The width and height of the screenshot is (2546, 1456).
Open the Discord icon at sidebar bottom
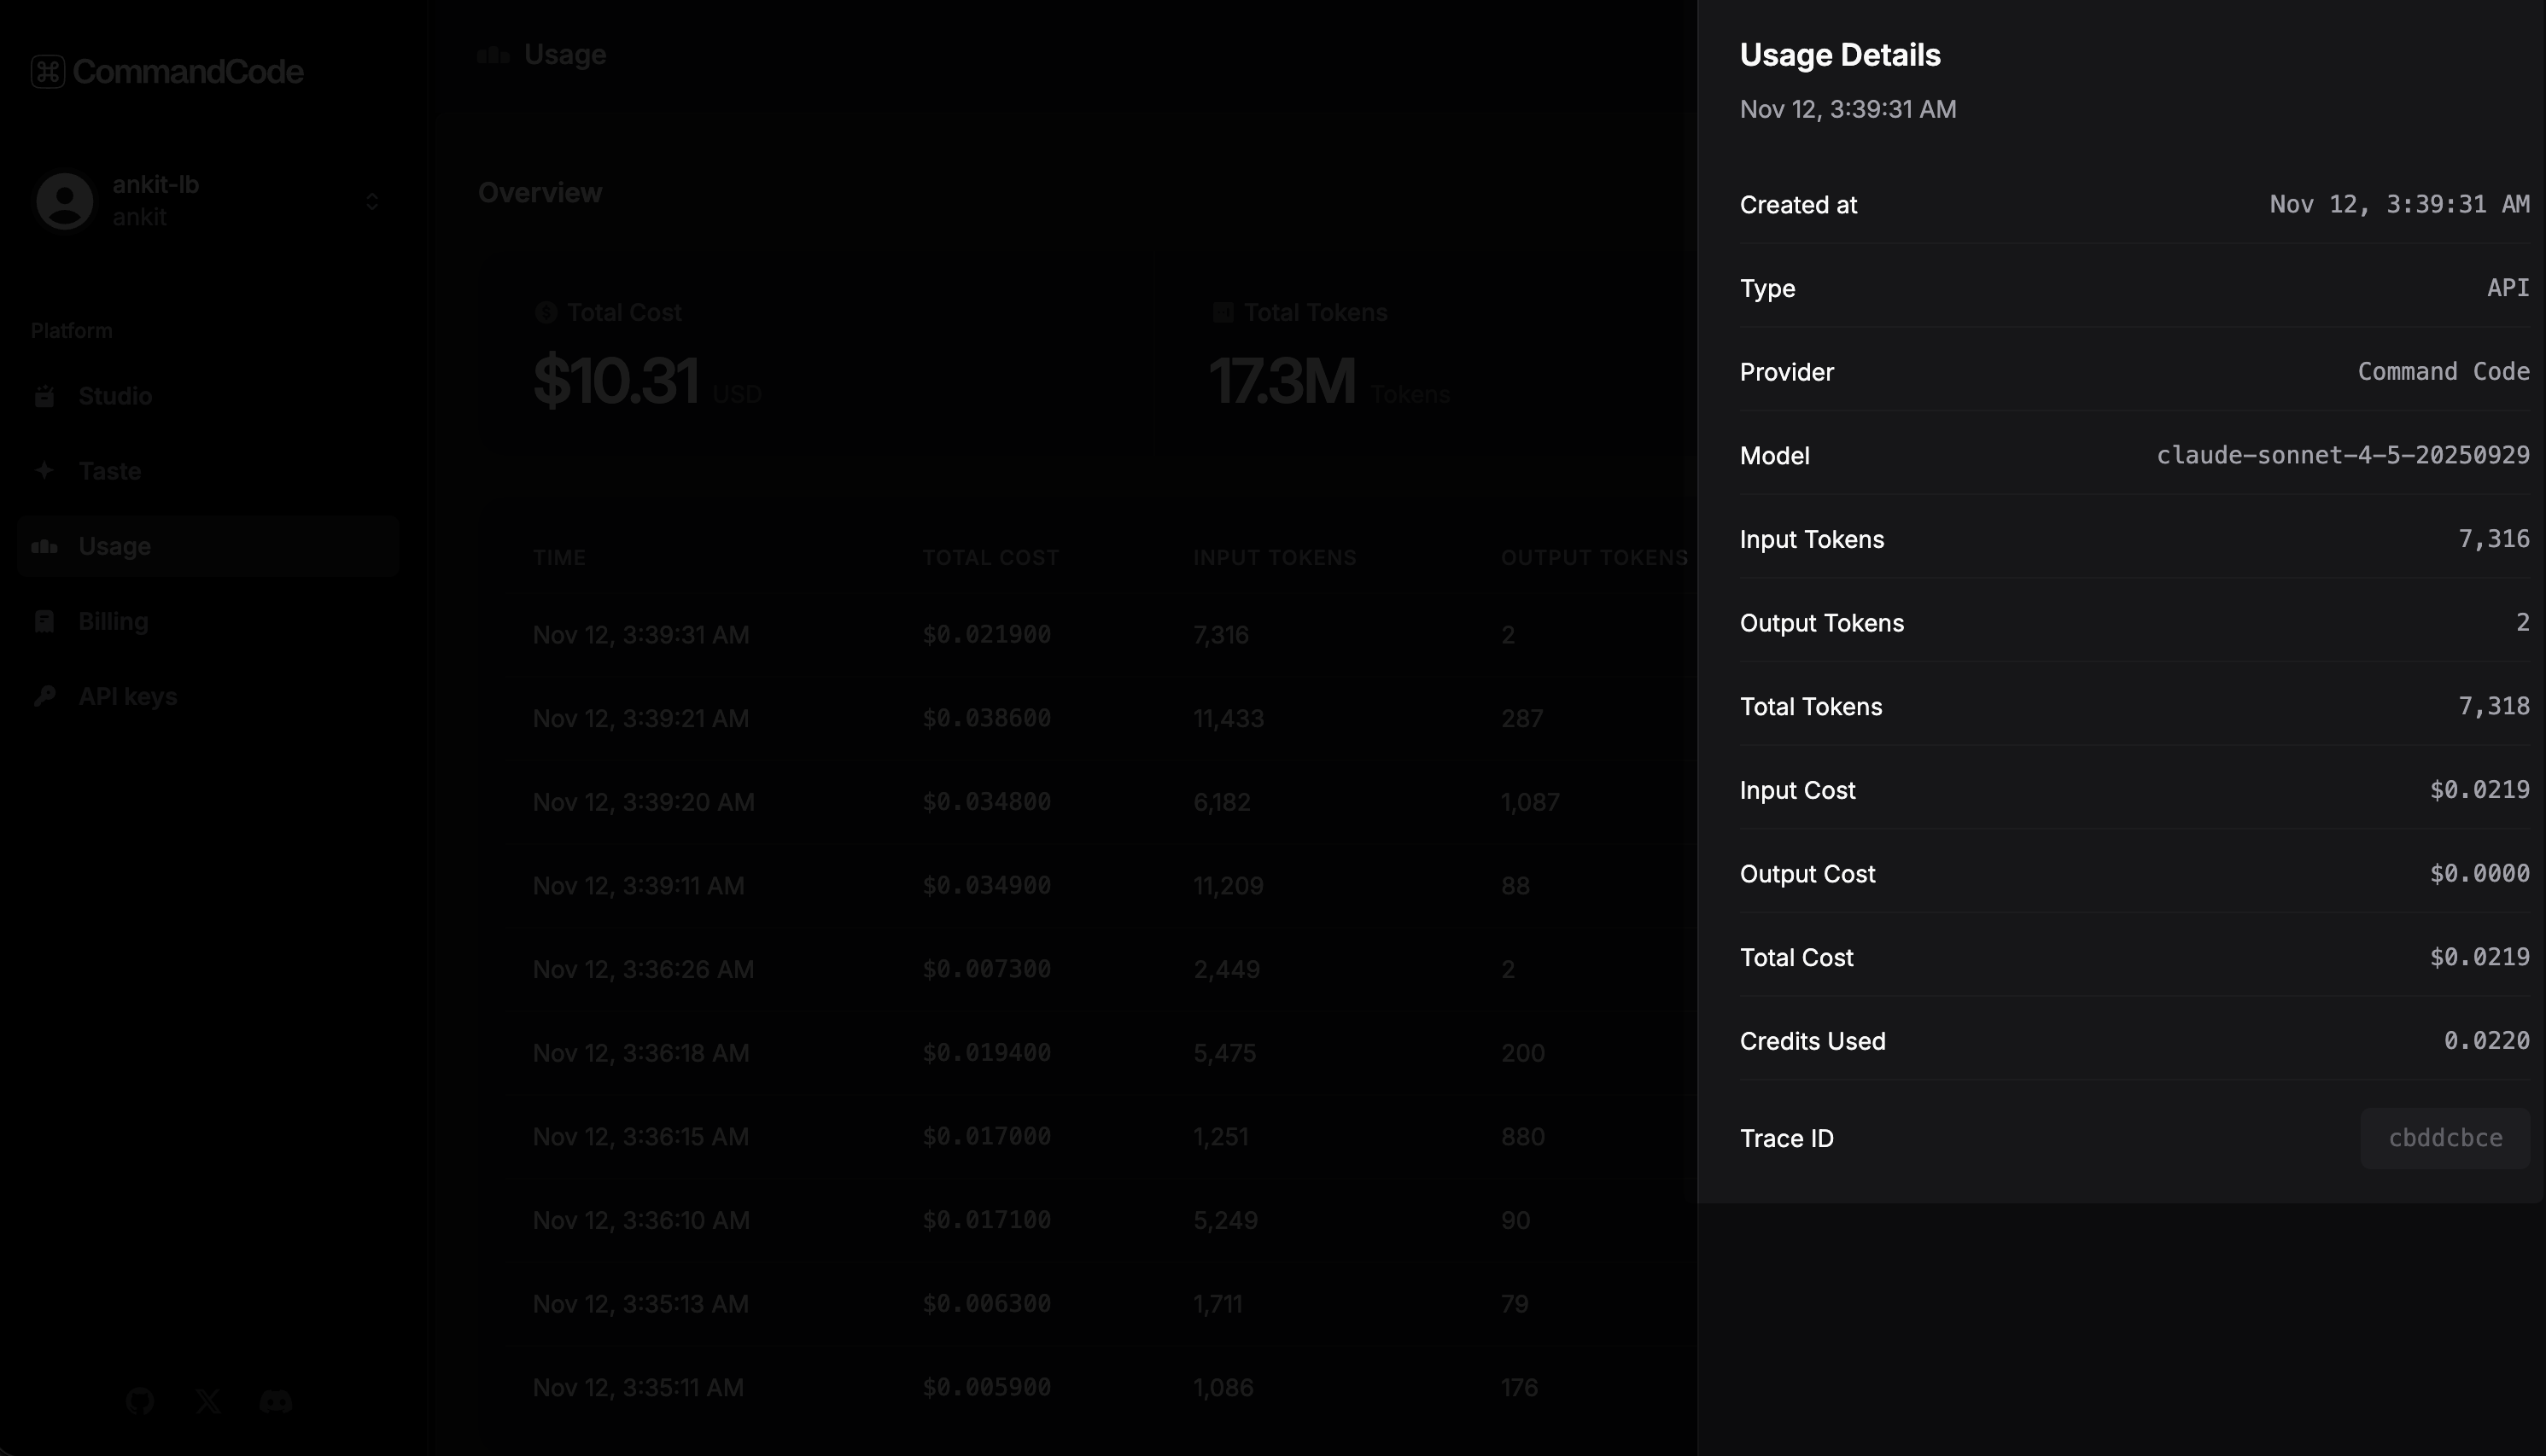point(277,1401)
